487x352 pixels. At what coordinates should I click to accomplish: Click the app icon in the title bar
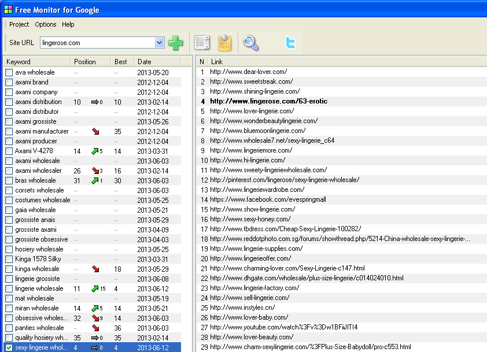click(x=8, y=10)
